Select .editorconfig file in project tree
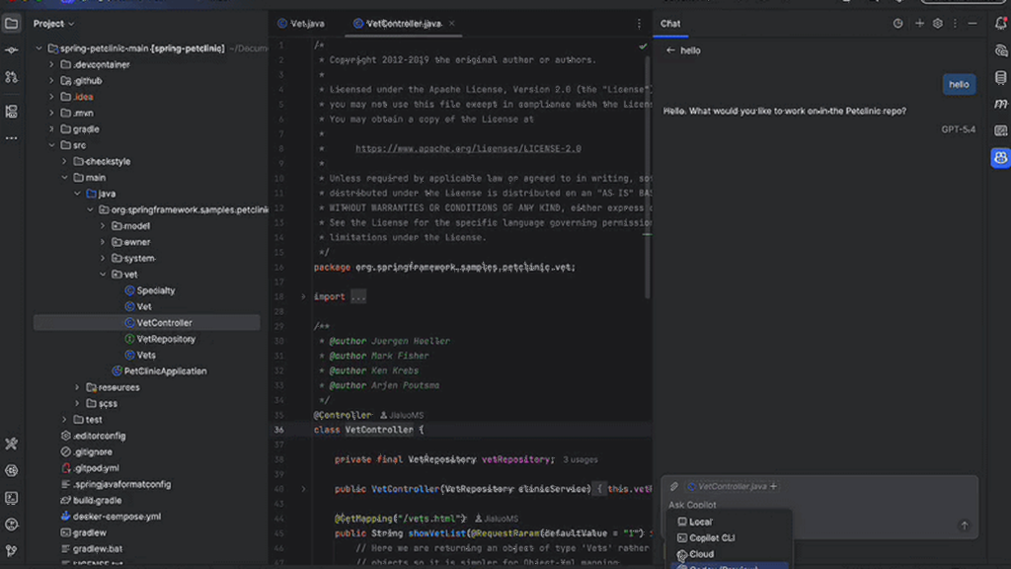1011x569 pixels. 100,436
